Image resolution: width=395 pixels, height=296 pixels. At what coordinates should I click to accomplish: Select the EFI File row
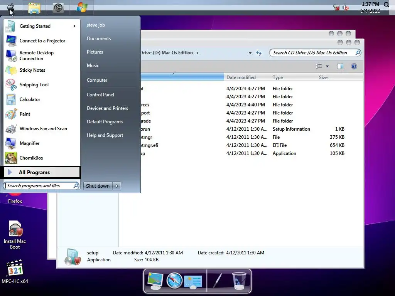click(x=242, y=145)
